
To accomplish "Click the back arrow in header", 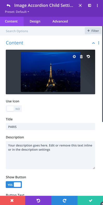I will click(x=9, y=5).
